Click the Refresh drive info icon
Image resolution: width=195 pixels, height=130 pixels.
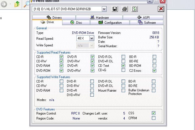click(134, 9)
